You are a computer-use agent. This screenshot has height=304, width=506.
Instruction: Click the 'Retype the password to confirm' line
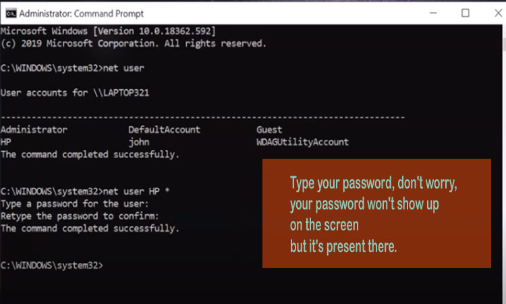(80, 216)
